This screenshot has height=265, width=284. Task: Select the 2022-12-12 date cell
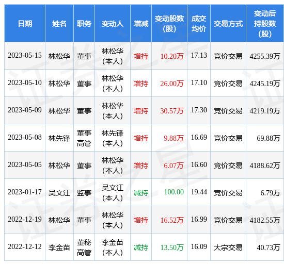click(x=25, y=247)
